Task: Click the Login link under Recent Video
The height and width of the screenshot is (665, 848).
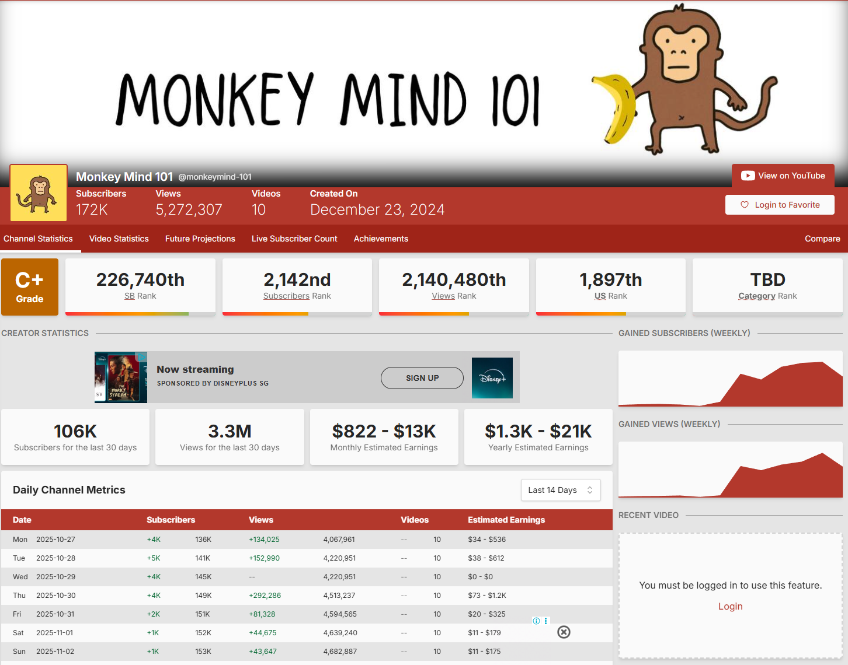Action: tap(730, 607)
